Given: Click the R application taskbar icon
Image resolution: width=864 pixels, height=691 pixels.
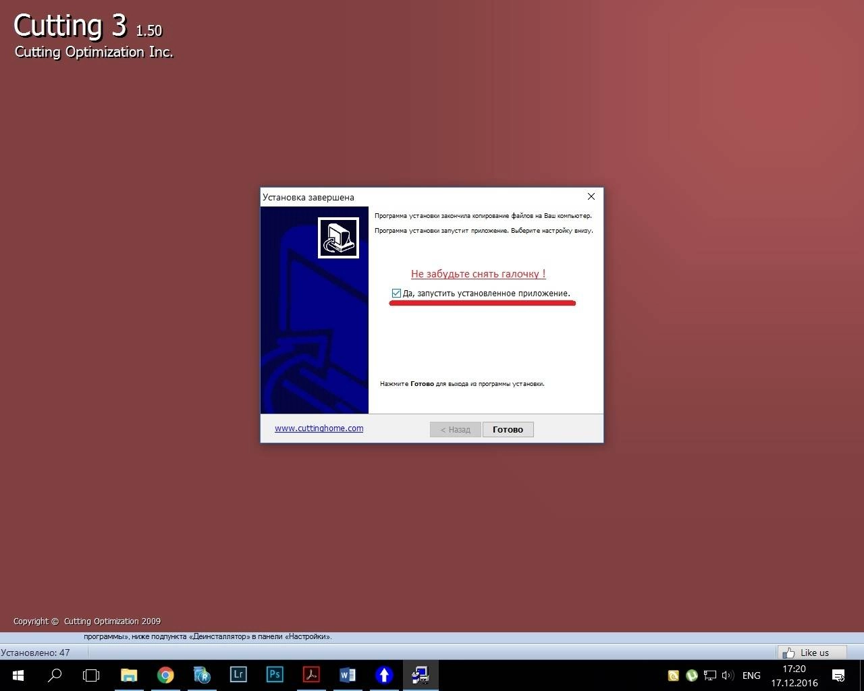Looking at the screenshot, I should [202, 675].
